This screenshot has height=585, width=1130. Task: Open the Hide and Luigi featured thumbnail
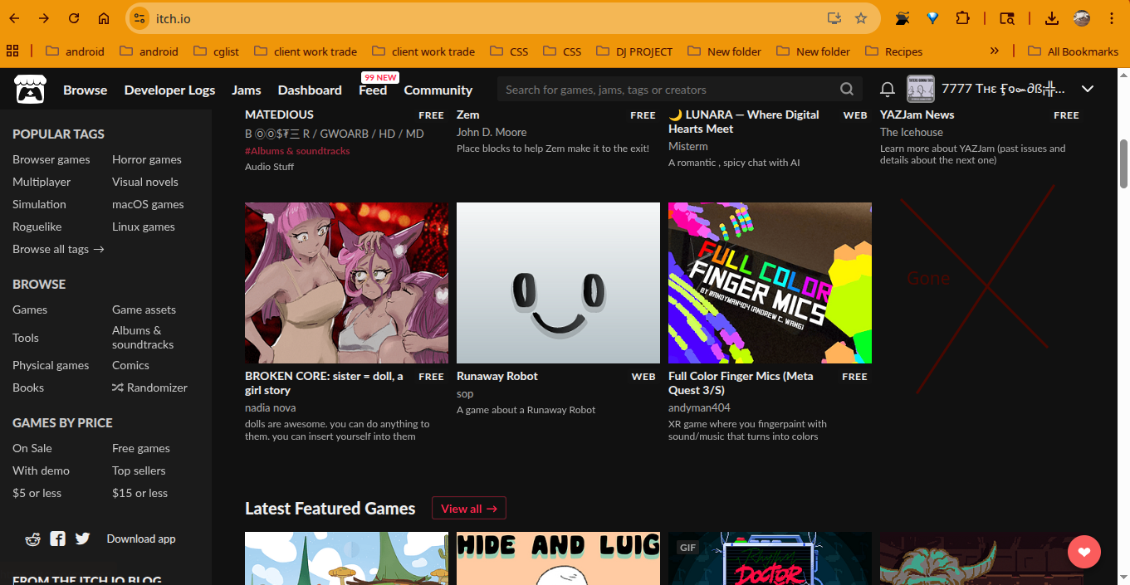(558, 558)
